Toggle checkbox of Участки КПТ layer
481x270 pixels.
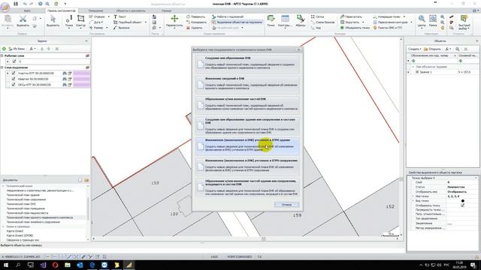[x=14, y=73]
